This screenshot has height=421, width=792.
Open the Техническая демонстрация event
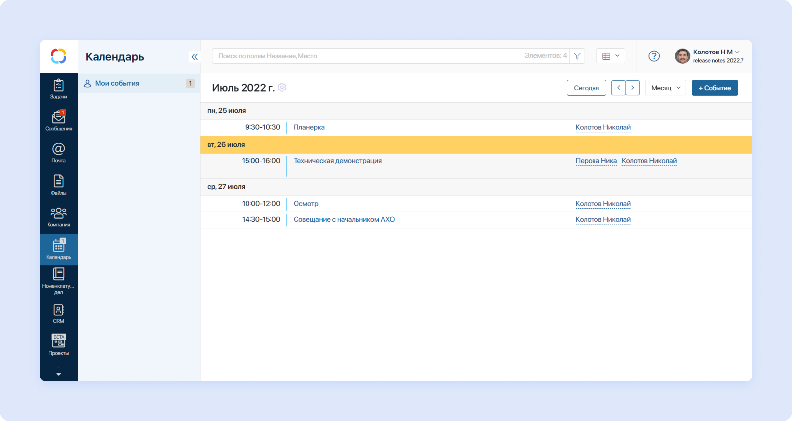(337, 161)
